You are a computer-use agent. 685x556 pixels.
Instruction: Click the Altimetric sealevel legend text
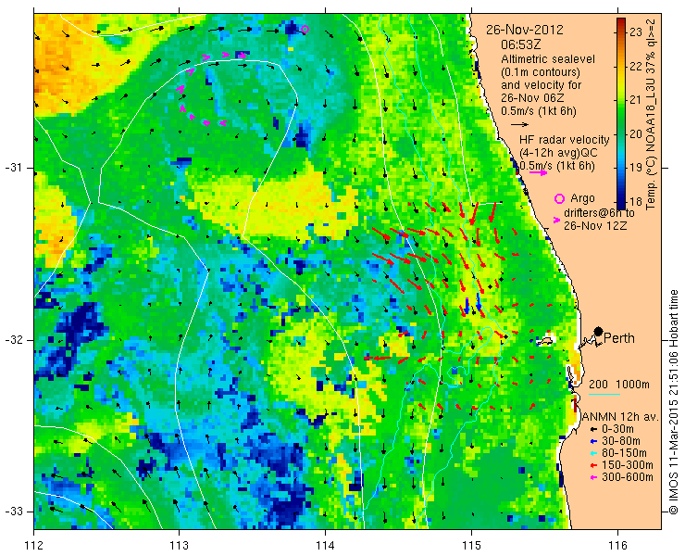(x=548, y=59)
